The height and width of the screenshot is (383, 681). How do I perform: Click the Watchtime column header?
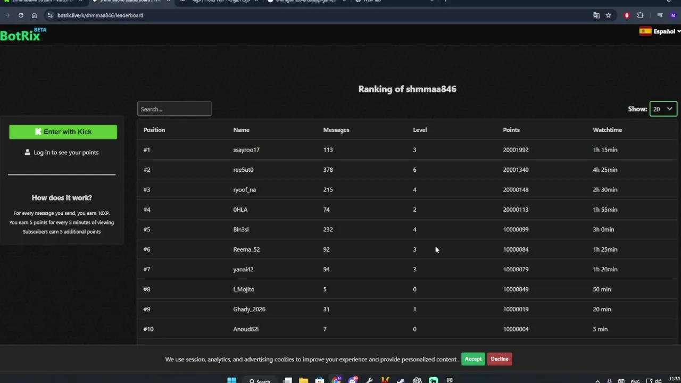[x=607, y=130]
